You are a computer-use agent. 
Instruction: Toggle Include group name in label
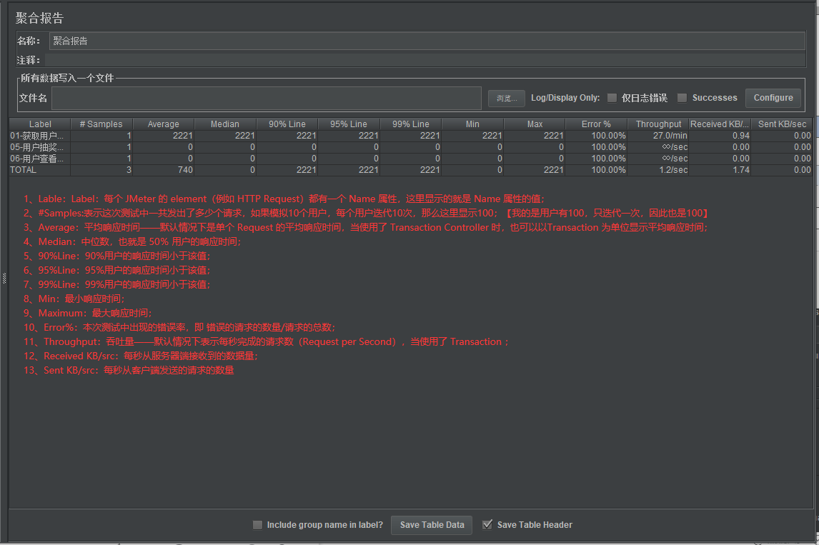(257, 524)
